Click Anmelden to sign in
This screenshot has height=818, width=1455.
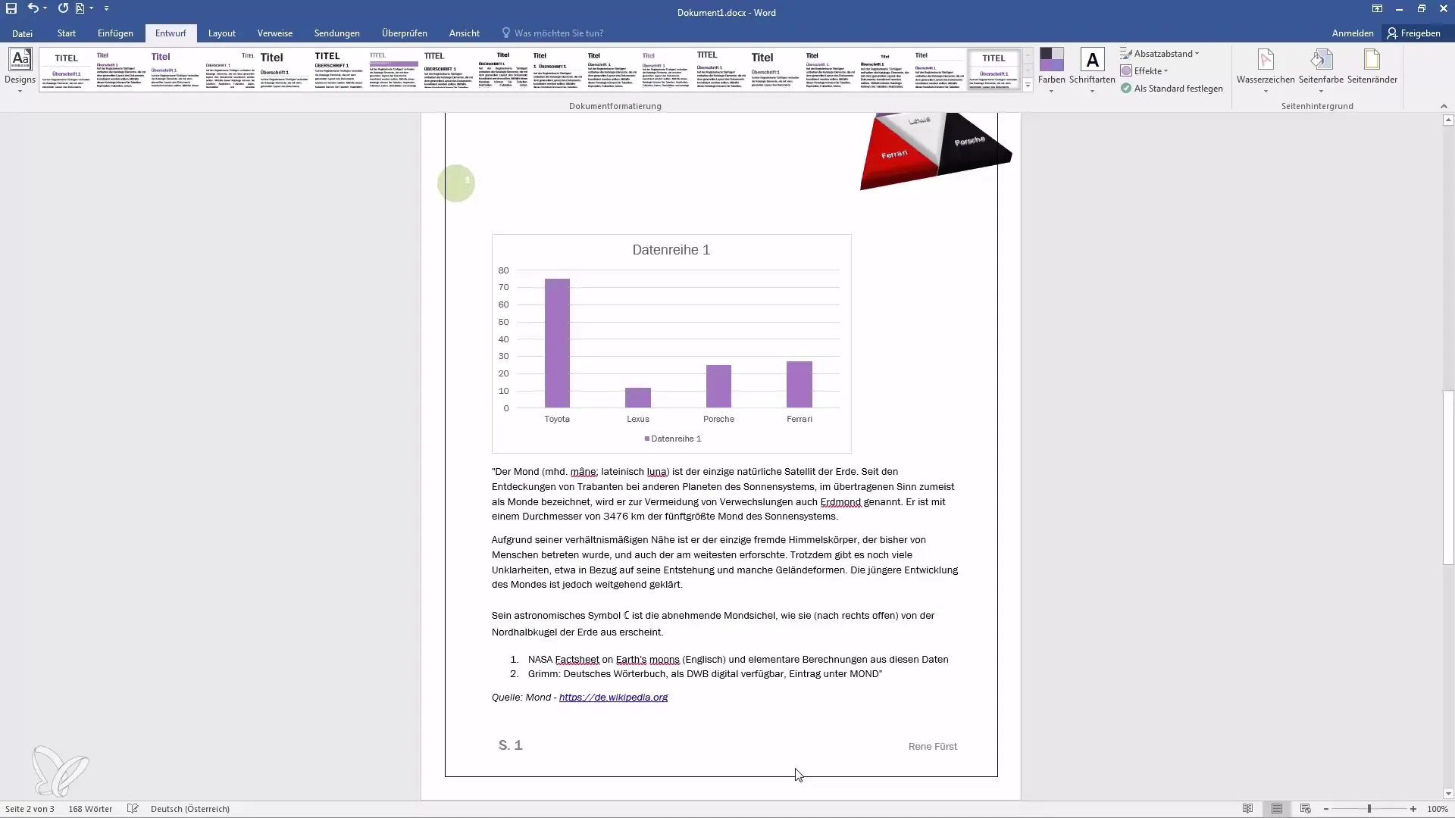click(1353, 33)
